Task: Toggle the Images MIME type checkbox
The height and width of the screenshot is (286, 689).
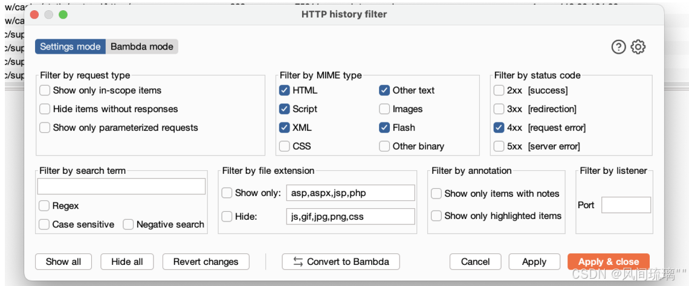Action: pyautogui.click(x=384, y=109)
